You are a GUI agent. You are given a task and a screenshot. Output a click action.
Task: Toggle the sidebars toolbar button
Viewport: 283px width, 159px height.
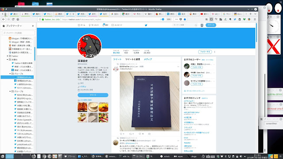point(211,19)
